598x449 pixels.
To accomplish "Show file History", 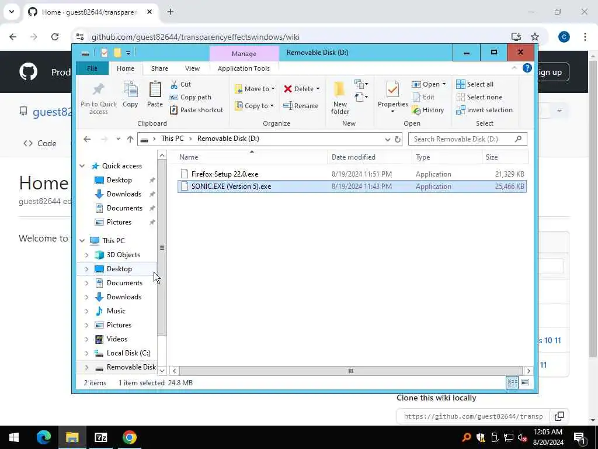I will pos(428,110).
